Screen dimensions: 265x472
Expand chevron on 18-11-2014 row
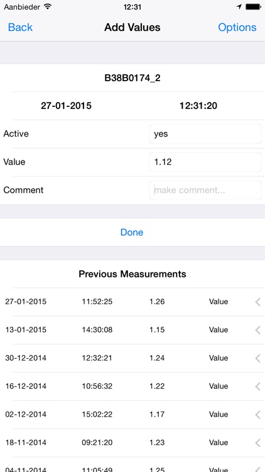coord(257,443)
